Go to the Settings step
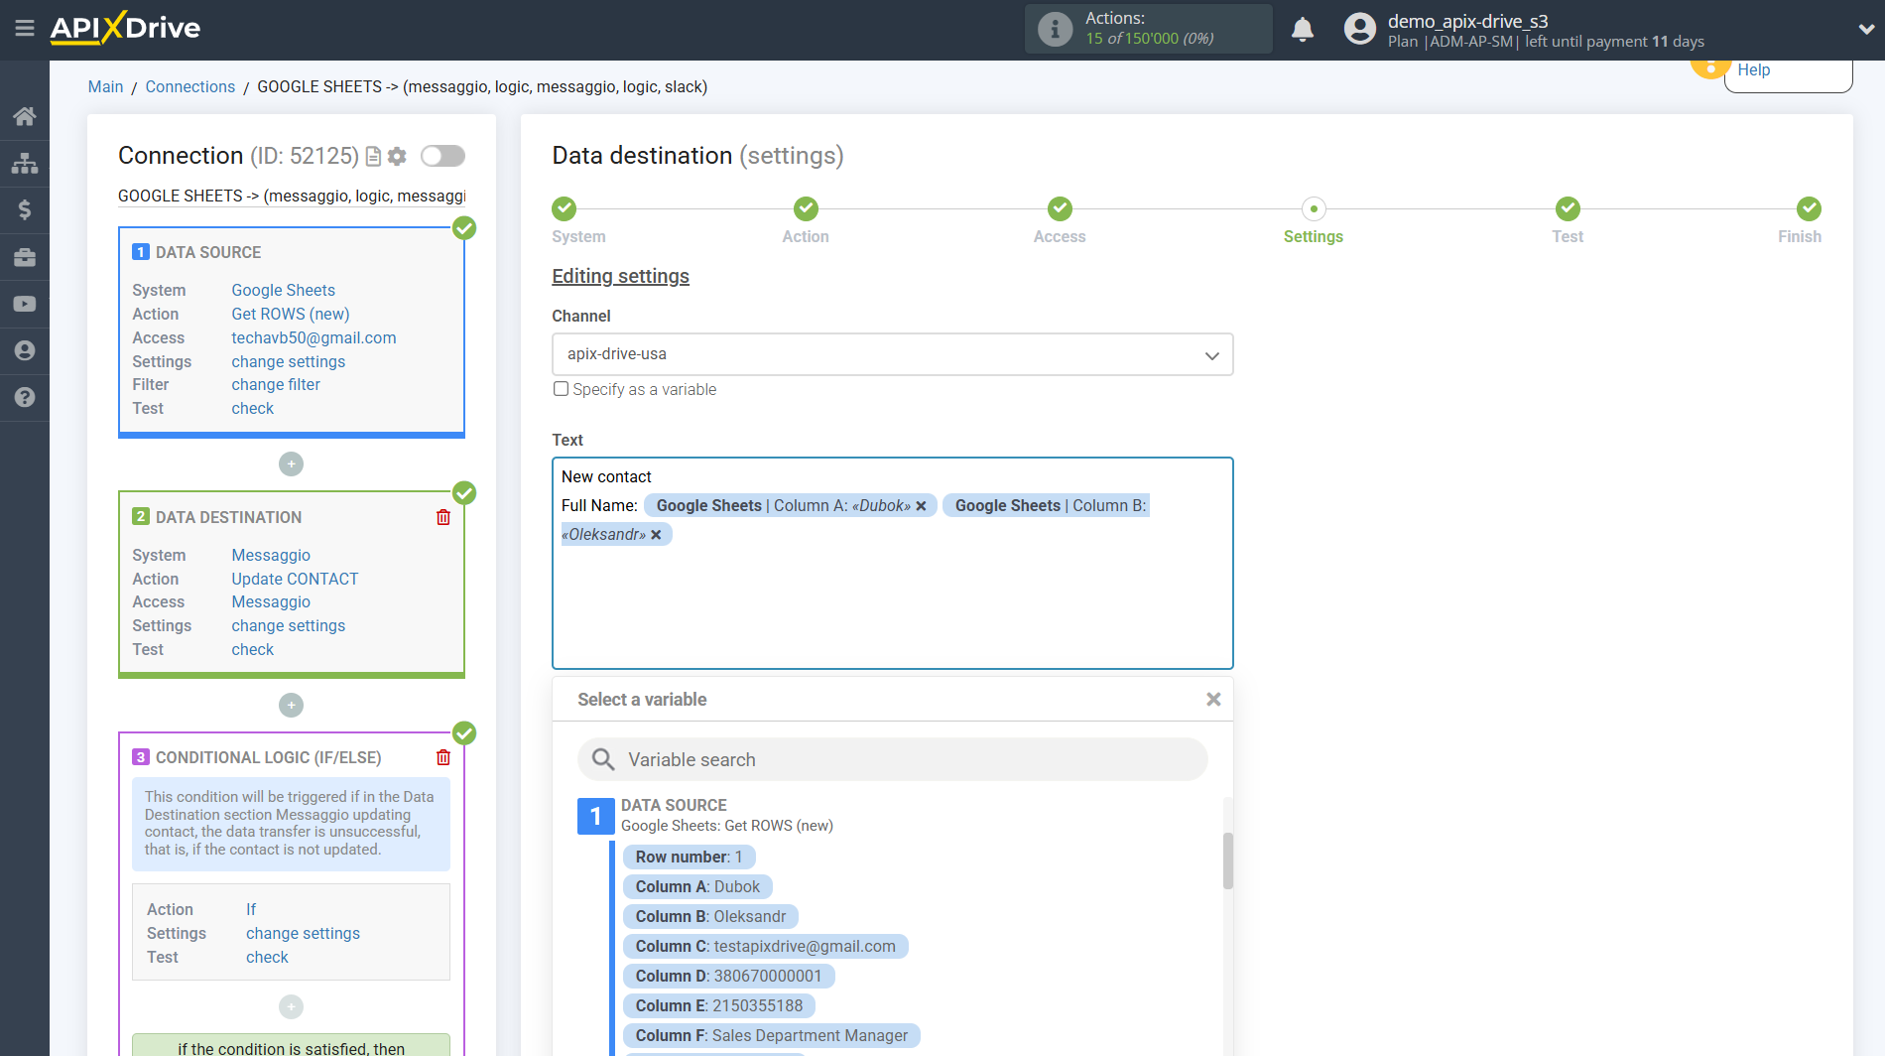 [x=1314, y=208]
